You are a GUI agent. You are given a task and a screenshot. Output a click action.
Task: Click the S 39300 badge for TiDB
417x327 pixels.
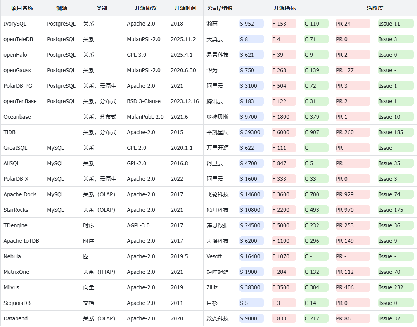(x=251, y=132)
